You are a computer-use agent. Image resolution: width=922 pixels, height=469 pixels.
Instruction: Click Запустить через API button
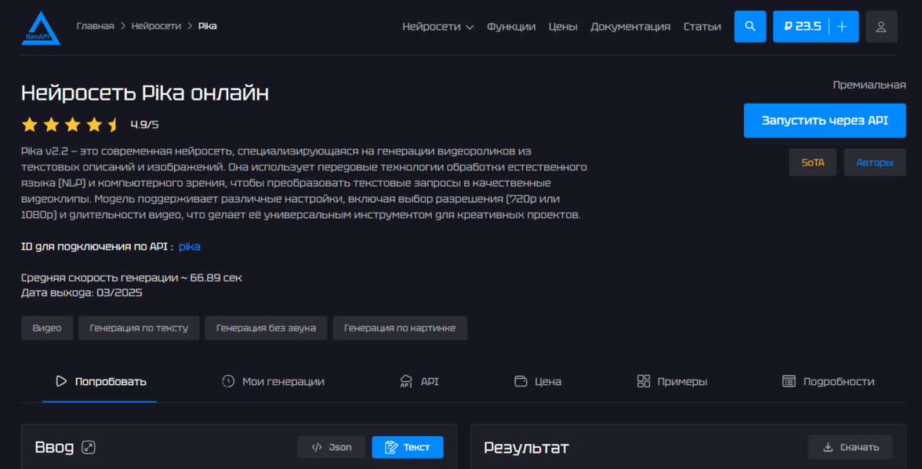coord(825,121)
